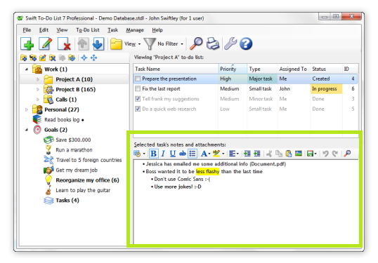378x263 pixels.
Task: Click the collapse all tree arrows icon
Action: 84,58
